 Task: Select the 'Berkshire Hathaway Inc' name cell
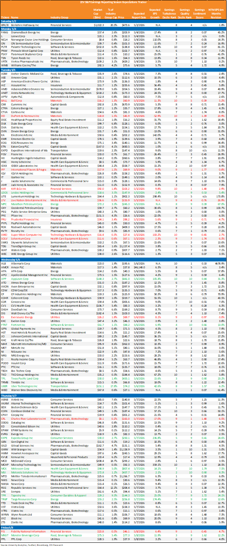(26, 25)
